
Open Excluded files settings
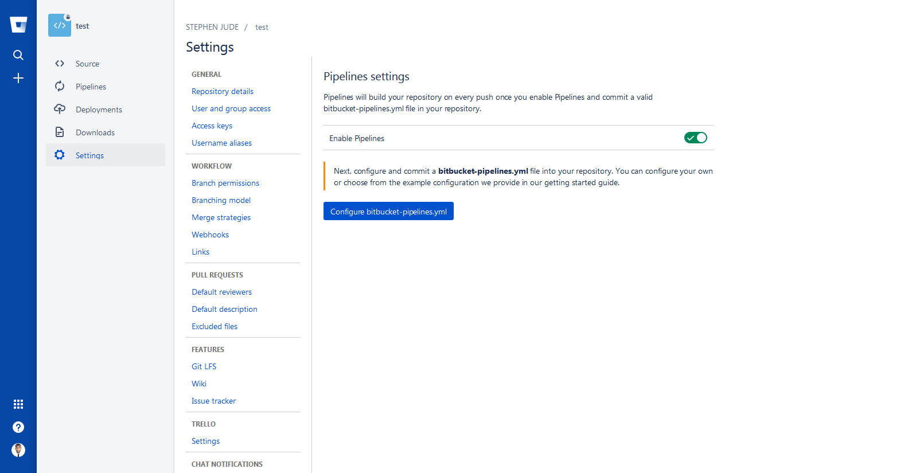click(x=215, y=326)
